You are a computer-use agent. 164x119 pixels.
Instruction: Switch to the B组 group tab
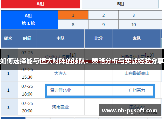pyautogui.click(x=120, y=4)
